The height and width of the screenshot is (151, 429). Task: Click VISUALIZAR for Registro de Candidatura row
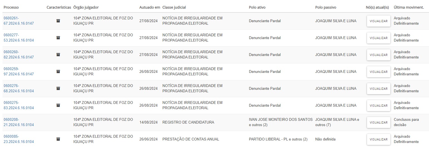pyautogui.click(x=378, y=122)
